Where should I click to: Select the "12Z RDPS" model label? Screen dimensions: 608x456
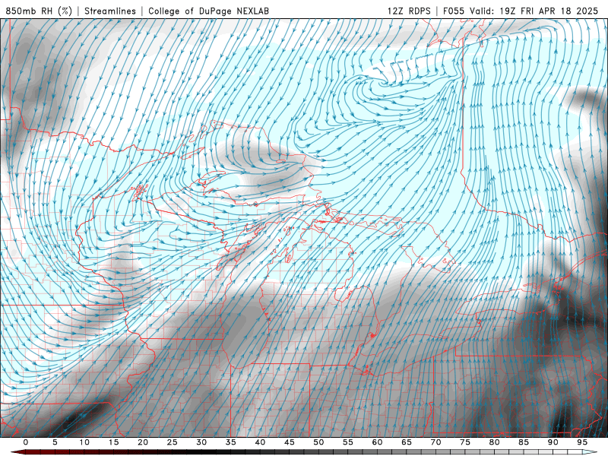[409, 11]
